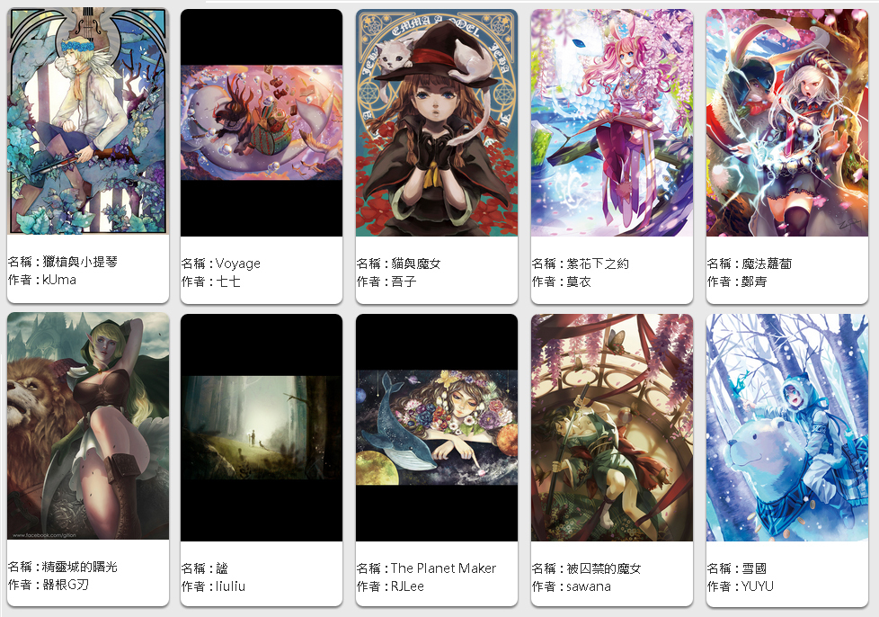The image size is (879, 617).
Task: Click the forest painting titled 謐
Action: (262, 427)
